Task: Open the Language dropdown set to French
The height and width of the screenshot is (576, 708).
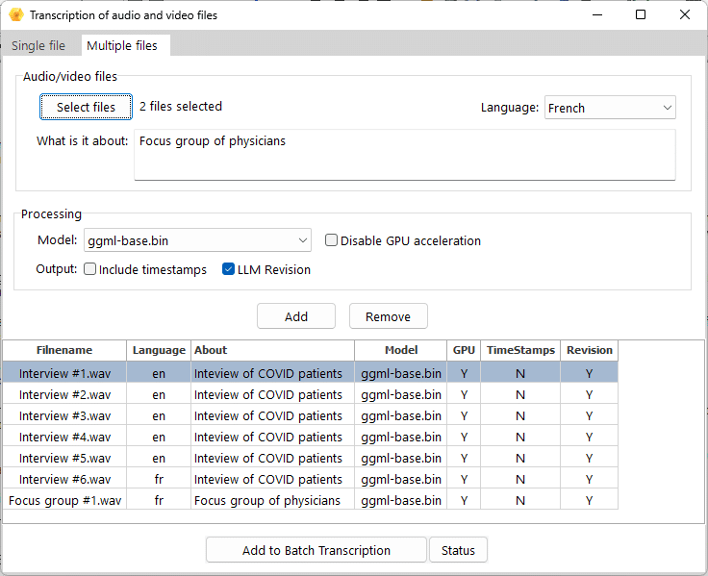Action: tap(610, 108)
